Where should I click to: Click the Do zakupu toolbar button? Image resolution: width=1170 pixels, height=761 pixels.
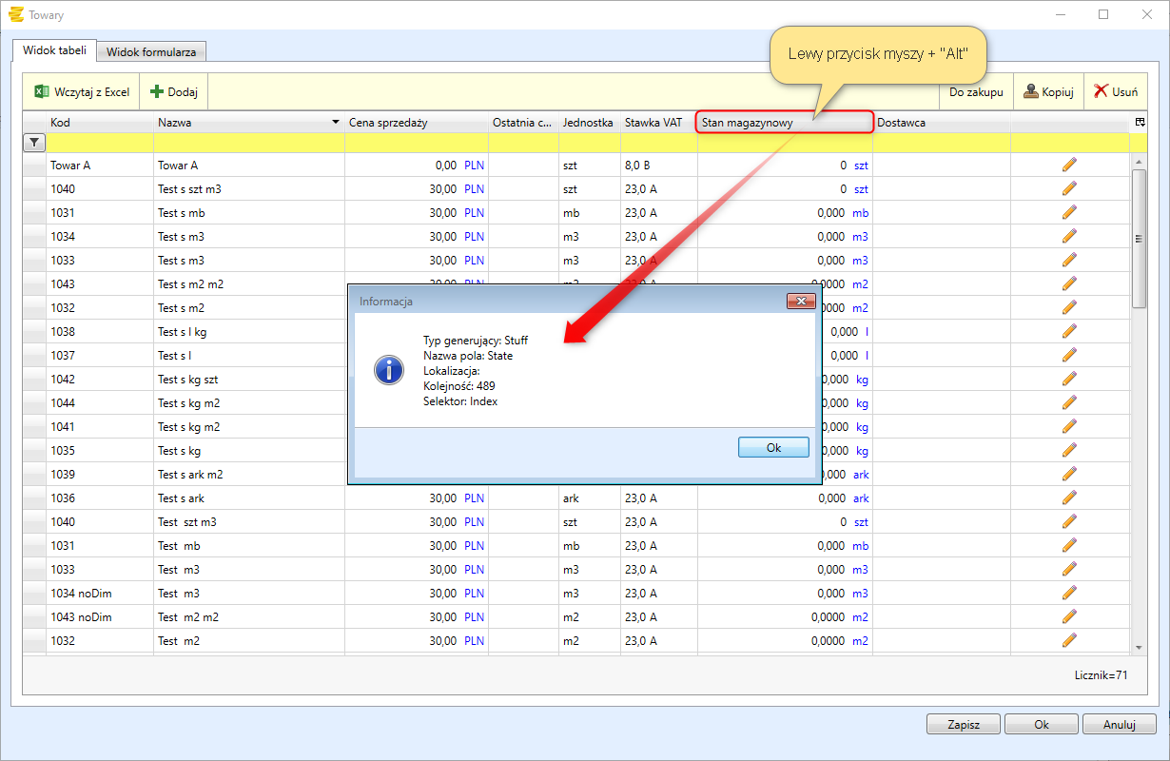click(976, 92)
